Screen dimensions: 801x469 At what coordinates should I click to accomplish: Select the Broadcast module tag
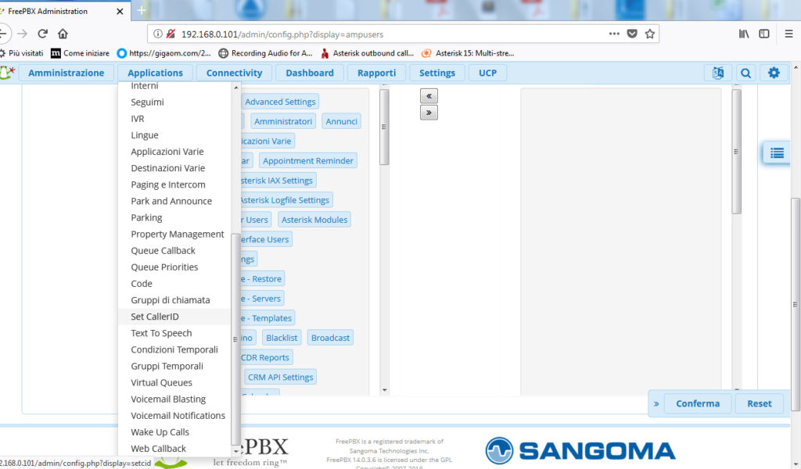point(331,338)
